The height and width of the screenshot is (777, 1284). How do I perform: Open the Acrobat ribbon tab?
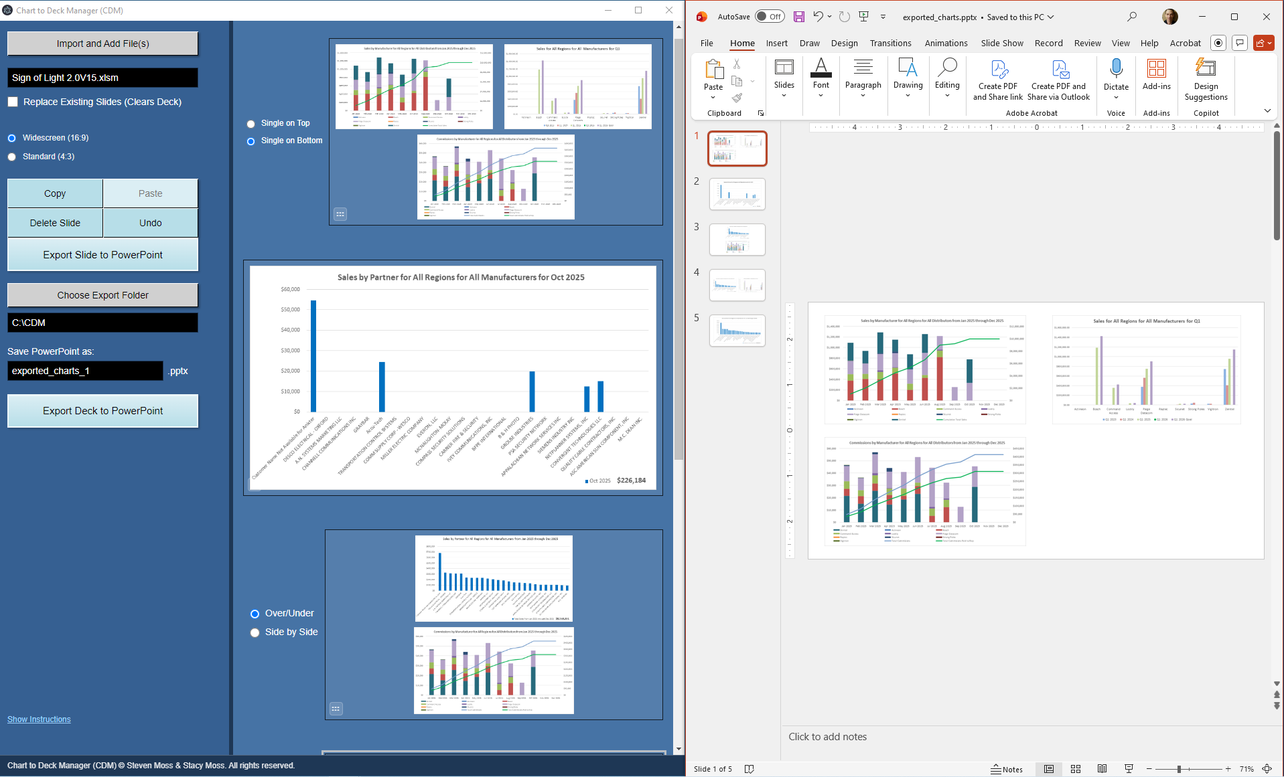[x=1185, y=43]
